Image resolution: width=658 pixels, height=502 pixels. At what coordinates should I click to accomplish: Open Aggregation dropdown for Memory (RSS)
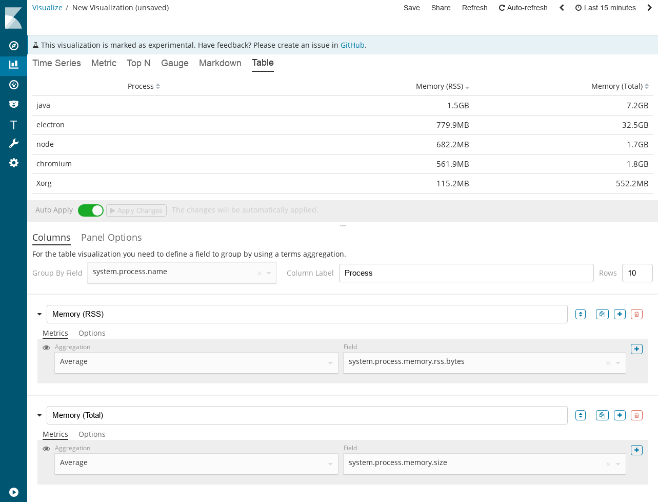pos(196,362)
